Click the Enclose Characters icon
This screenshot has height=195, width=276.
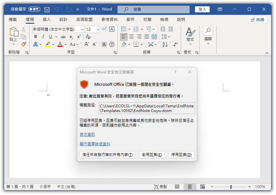112,44
